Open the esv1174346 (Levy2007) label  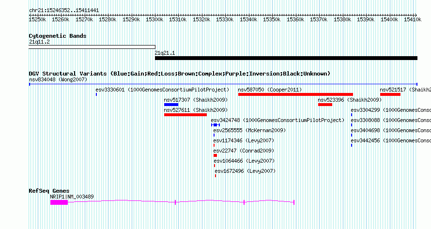pyautogui.click(x=244, y=141)
